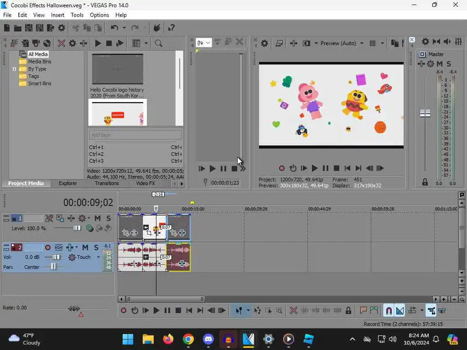Open Master Bus audio properties gear

click(425, 41)
